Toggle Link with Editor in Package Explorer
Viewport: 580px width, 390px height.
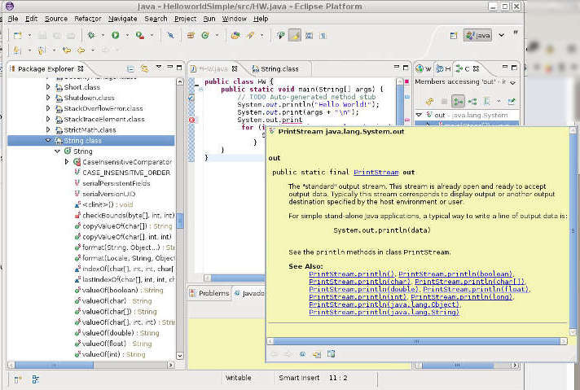tap(145, 68)
